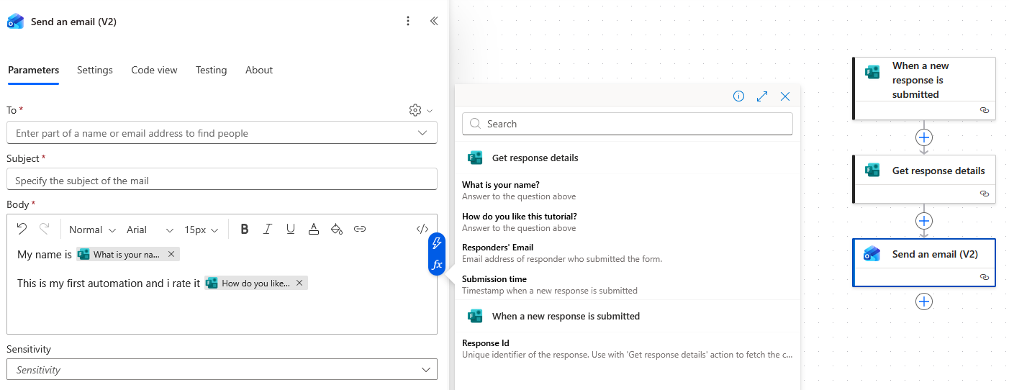Select the 'When a new response is submitted' card
Screen dimensions: 1009x390
pos(924,88)
